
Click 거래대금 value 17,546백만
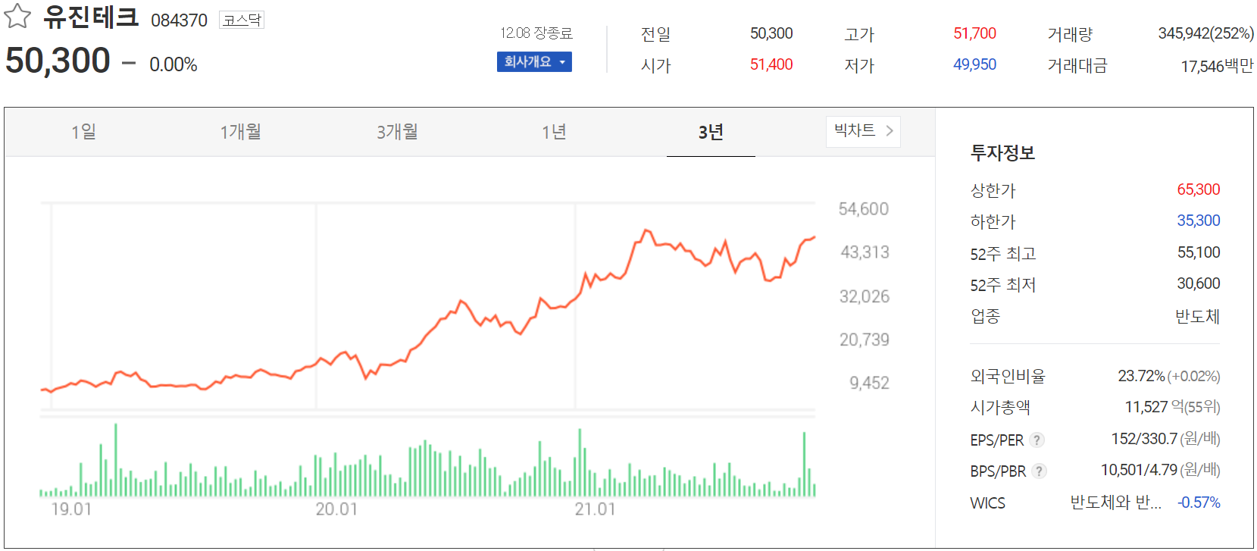point(1217,66)
